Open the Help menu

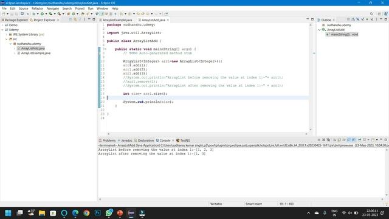(115, 9)
